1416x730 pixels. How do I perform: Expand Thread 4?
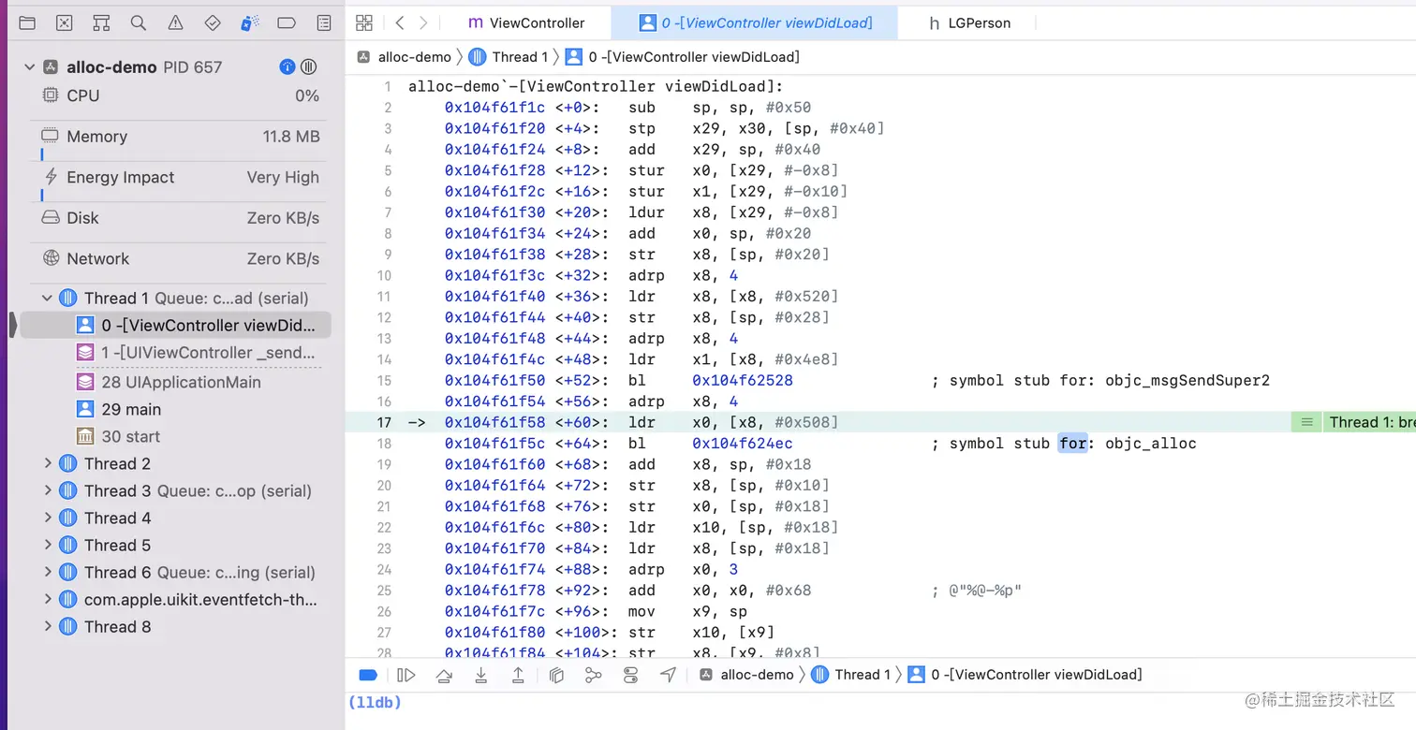pyautogui.click(x=48, y=518)
